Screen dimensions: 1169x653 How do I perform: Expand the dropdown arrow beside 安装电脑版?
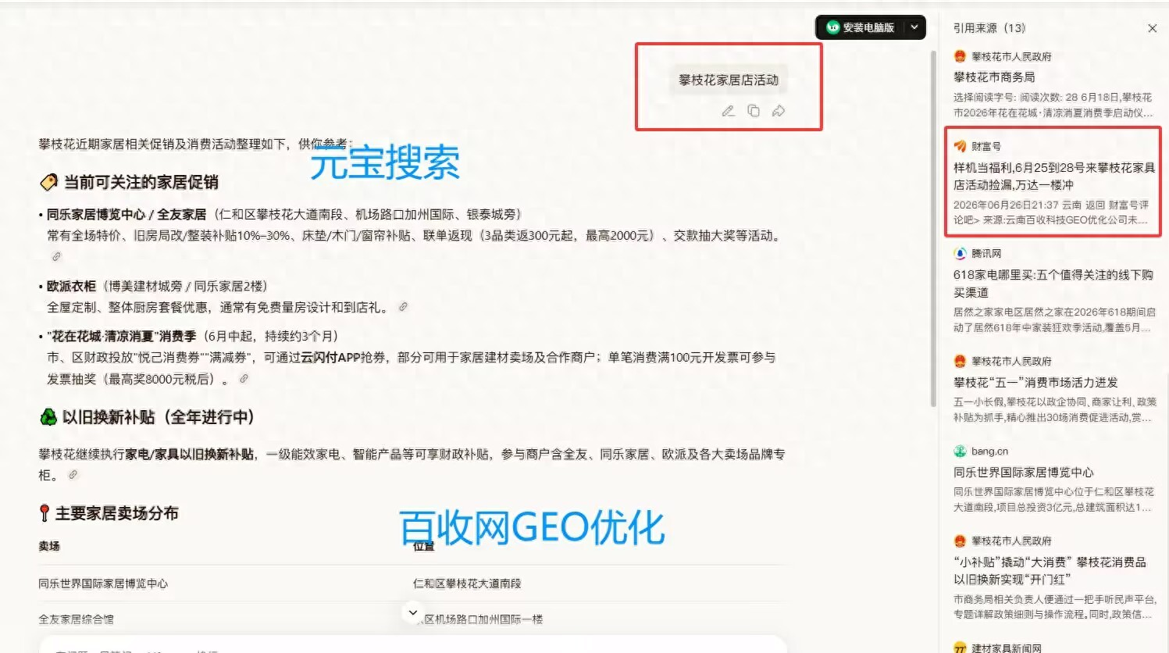(914, 27)
